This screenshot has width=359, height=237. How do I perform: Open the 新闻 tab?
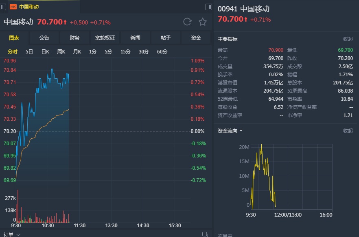(135, 38)
